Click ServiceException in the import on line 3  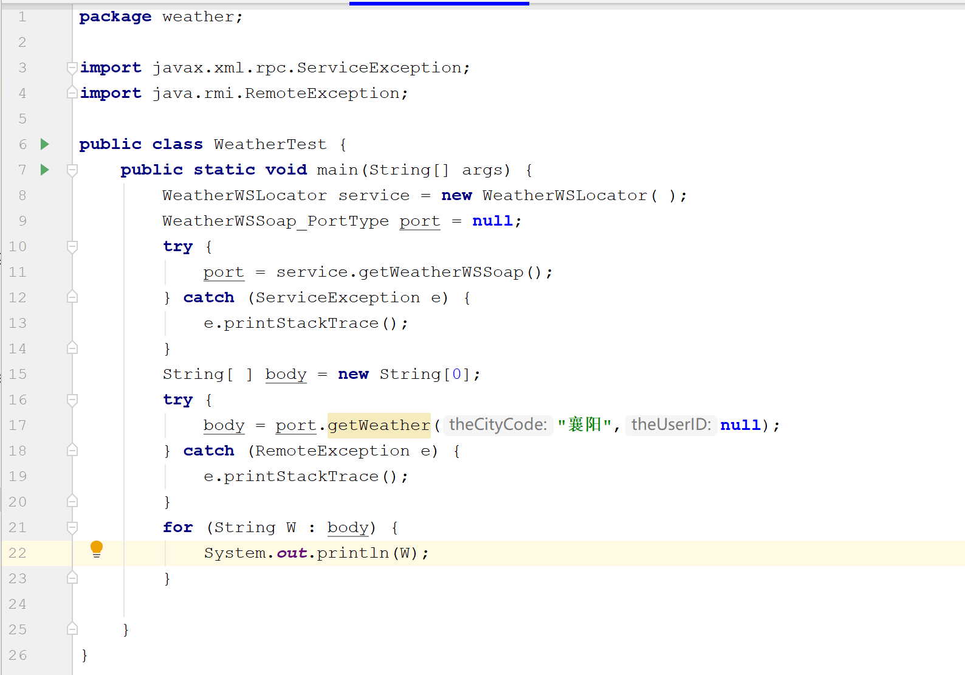pyautogui.click(x=379, y=67)
